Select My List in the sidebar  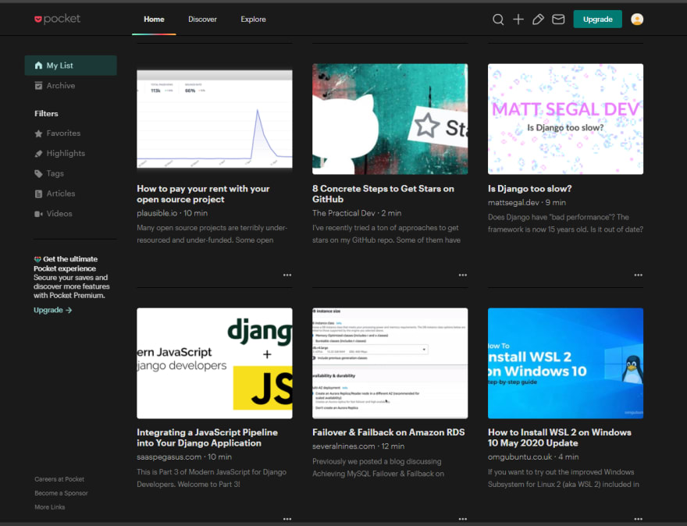(70, 66)
